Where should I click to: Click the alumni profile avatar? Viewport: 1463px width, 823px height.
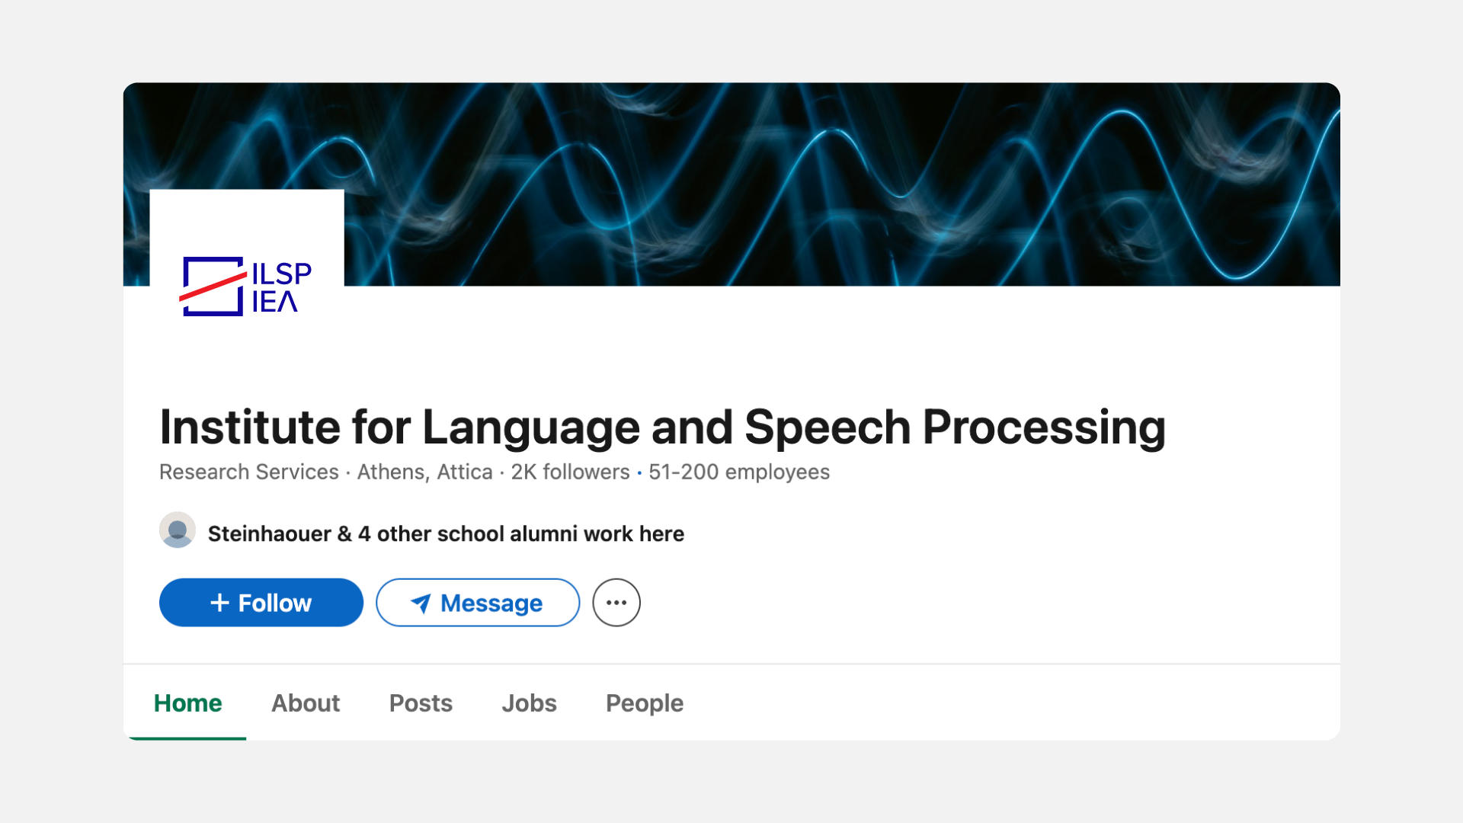click(x=178, y=530)
